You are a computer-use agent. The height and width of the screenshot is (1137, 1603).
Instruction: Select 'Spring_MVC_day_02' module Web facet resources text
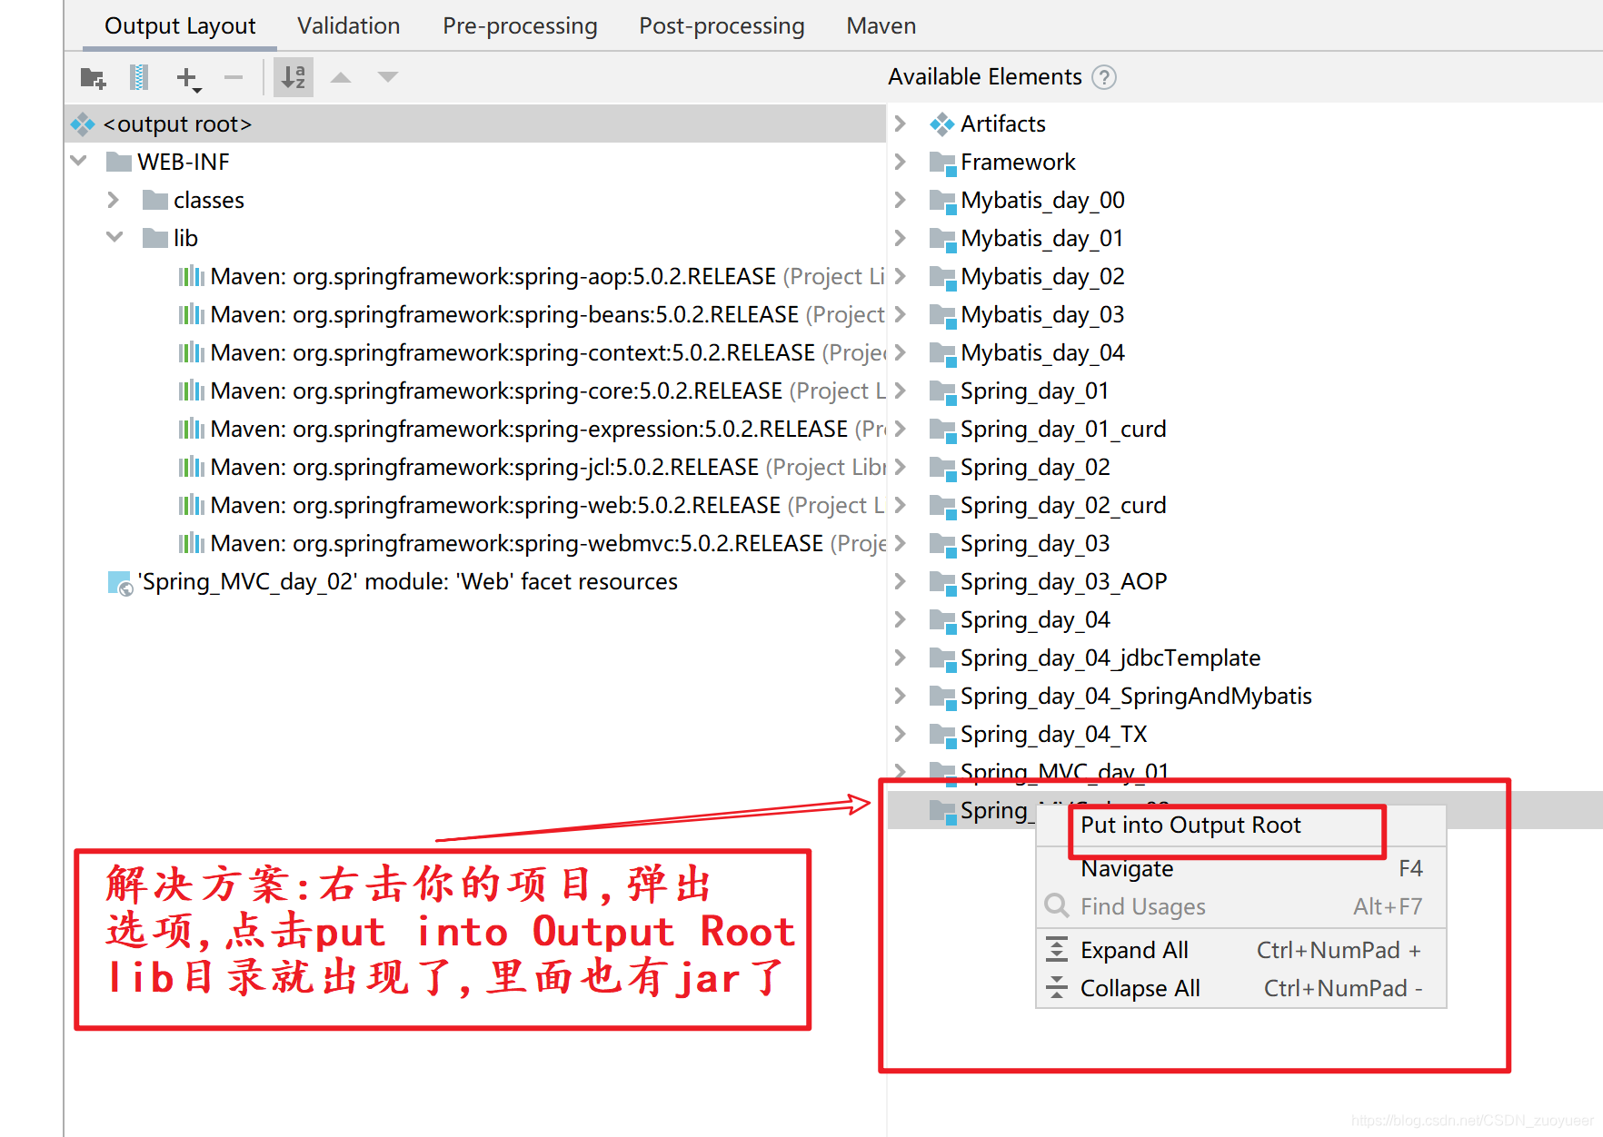click(x=408, y=582)
